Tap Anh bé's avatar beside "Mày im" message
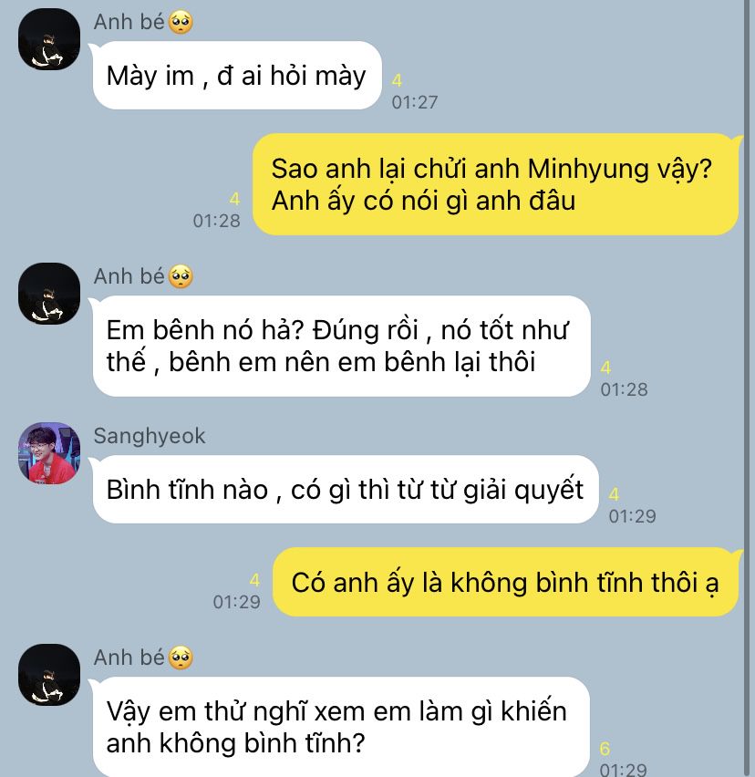The height and width of the screenshot is (777, 755). coord(49,39)
